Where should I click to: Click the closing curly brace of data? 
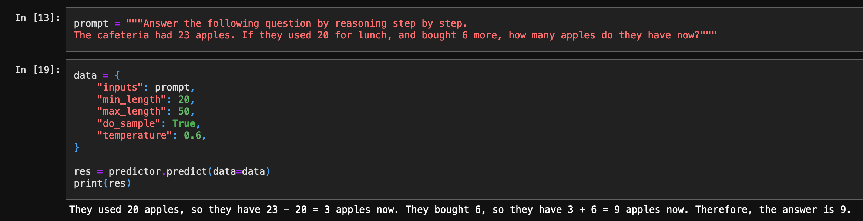pos(77,147)
